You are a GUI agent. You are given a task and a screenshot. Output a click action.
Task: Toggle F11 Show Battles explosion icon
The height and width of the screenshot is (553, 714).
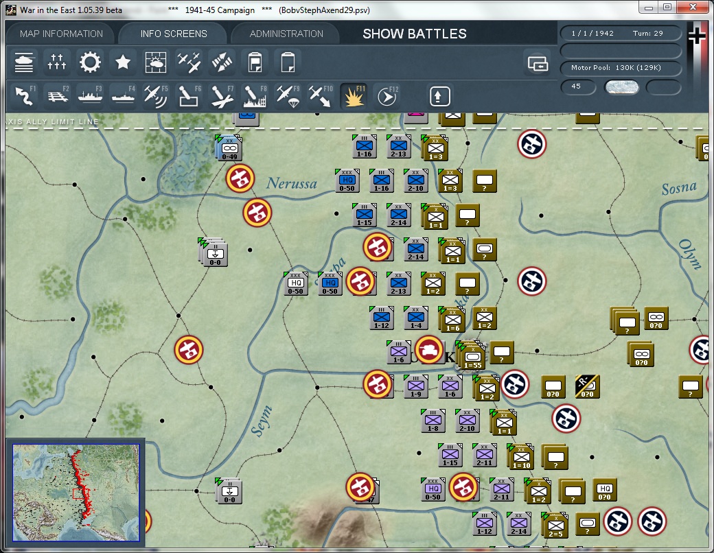pyautogui.click(x=354, y=95)
